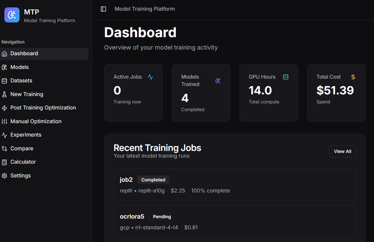Open Datasets via its sidebar icon
Viewport: 374px width, 242px height.
click(x=5, y=81)
